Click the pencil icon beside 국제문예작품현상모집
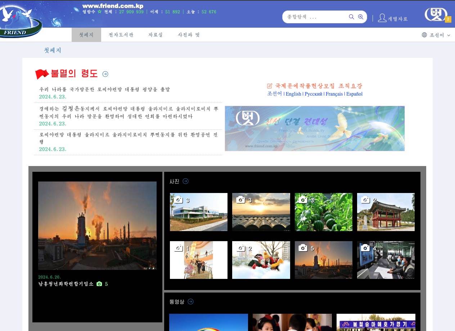 click(269, 86)
